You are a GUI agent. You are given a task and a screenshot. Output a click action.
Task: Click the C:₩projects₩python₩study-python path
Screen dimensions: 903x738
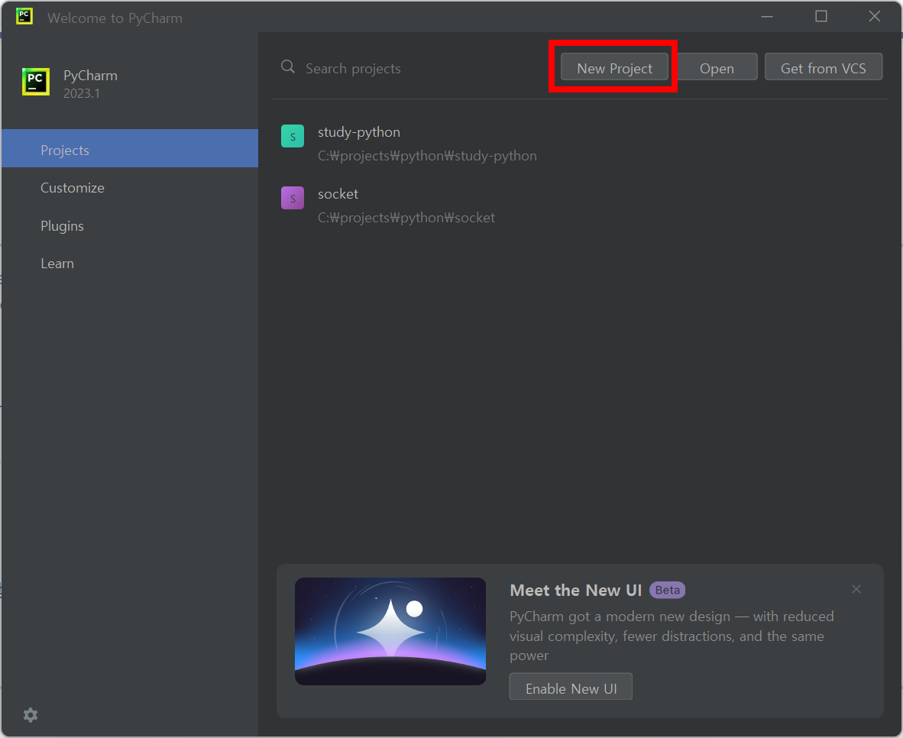(427, 156)
